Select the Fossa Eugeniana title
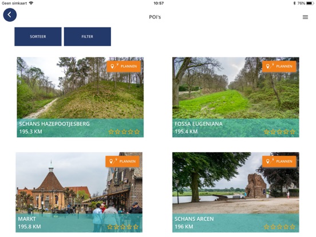 coord(199,124)
